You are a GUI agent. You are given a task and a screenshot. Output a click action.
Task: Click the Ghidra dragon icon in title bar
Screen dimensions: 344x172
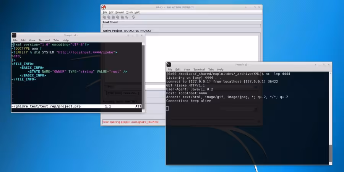point(104,7)
